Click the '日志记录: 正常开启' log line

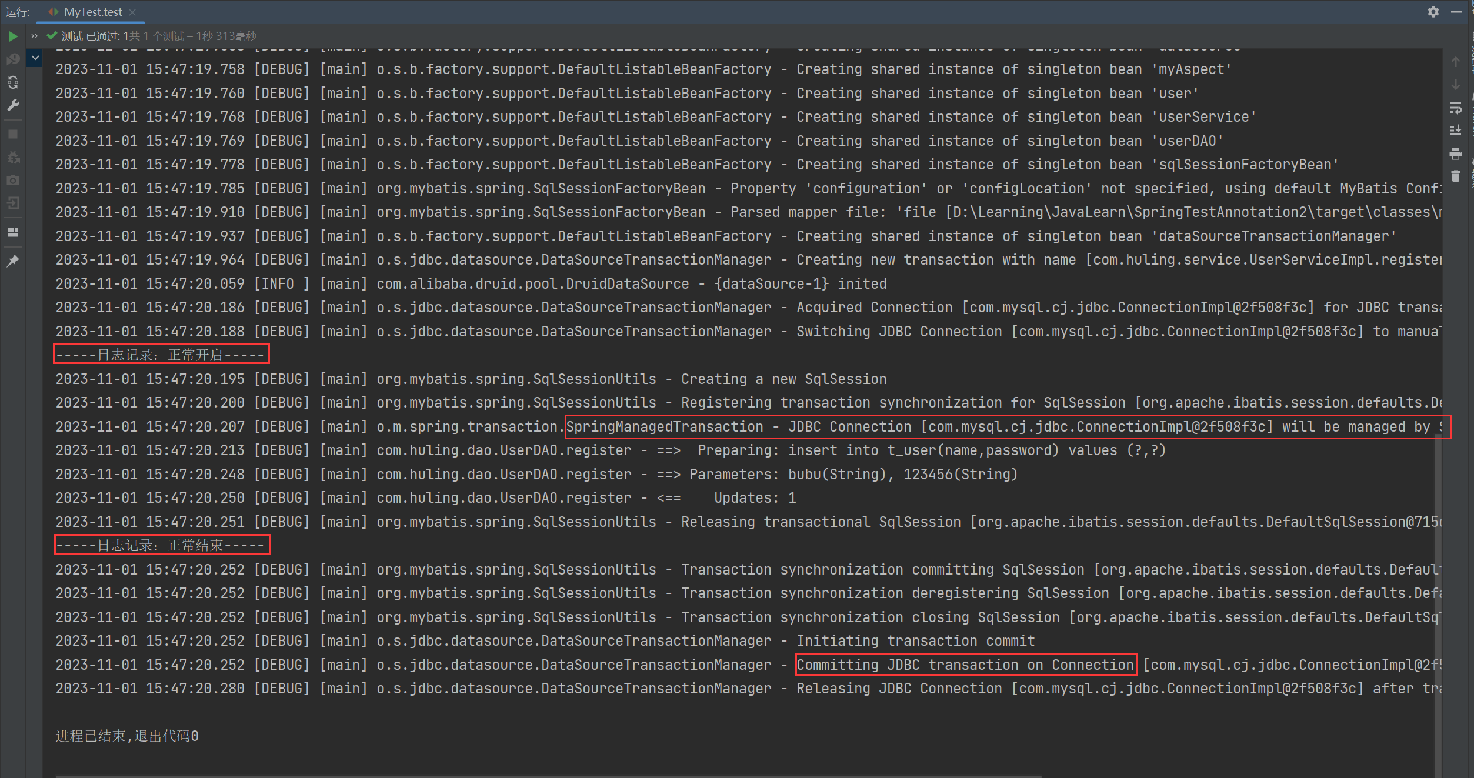[161, 355]
